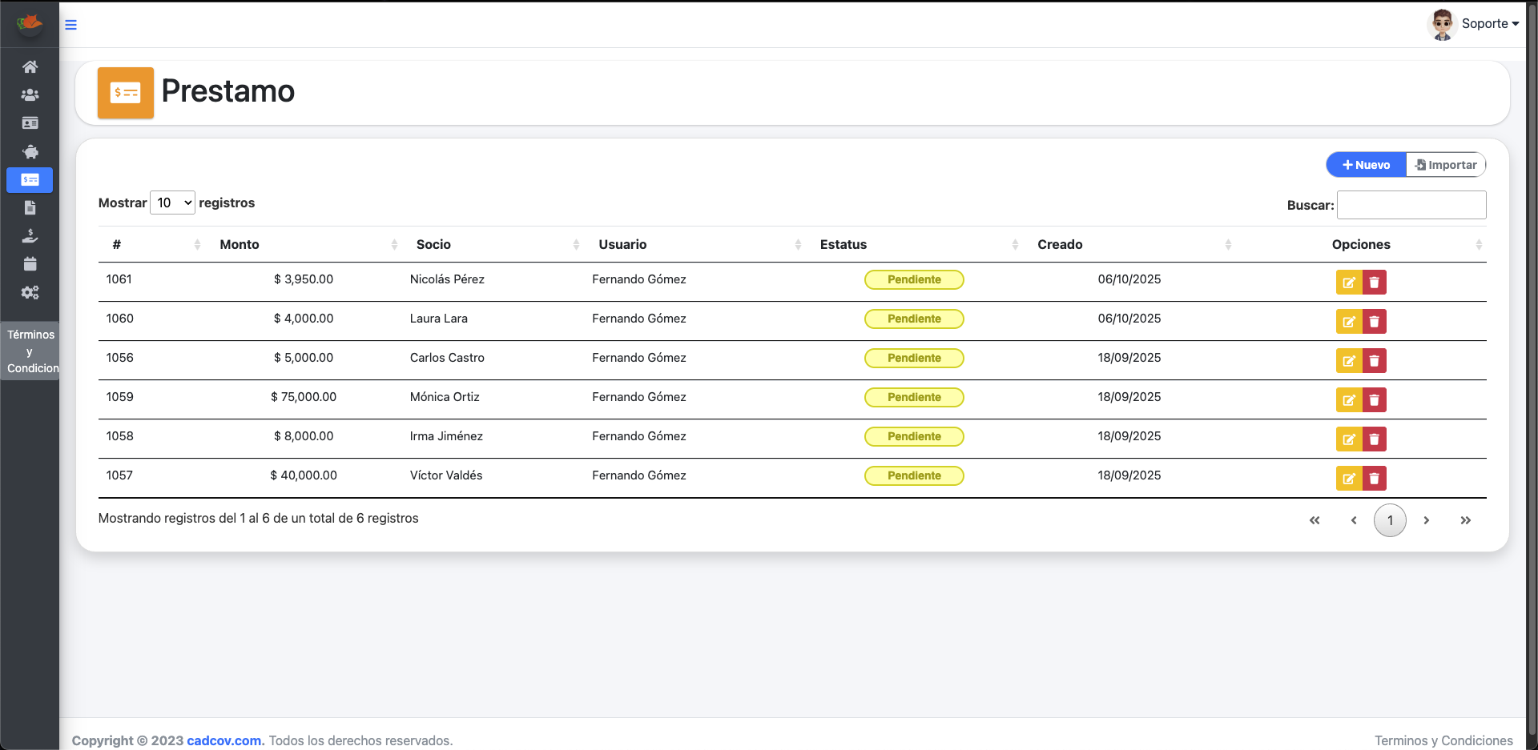Sort table by Creado column
Screen dimensions: 1538x750
(1060, 245)
